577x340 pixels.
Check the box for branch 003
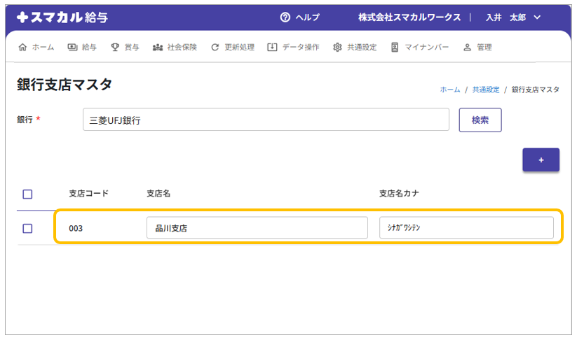pyautogui.click(x=28, y=228)
